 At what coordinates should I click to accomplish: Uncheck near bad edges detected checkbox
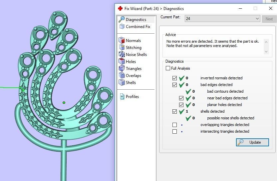coord(181,98)
